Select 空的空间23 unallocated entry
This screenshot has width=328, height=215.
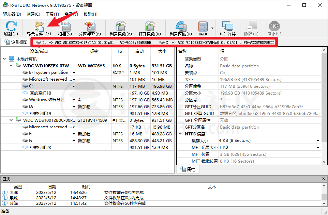click(x=87, y=147)
